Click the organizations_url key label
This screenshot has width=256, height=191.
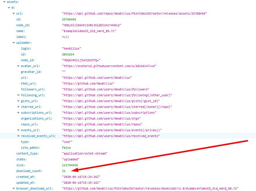tap(37, 119)
